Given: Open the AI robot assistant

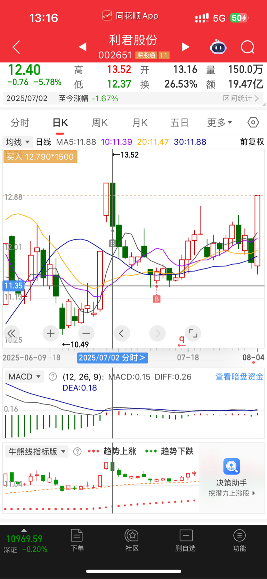Looking at the screenshot, I should pos(218,47).
